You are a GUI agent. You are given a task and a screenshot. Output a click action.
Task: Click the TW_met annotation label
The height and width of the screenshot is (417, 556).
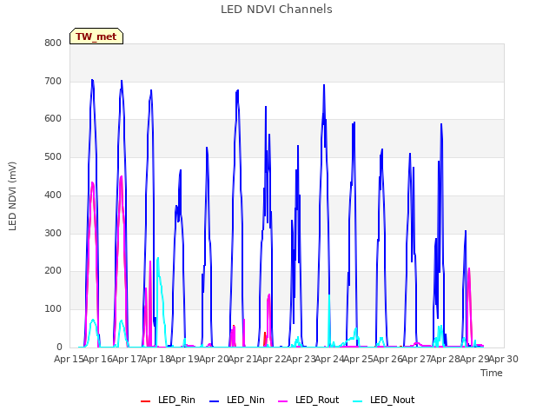96,36
